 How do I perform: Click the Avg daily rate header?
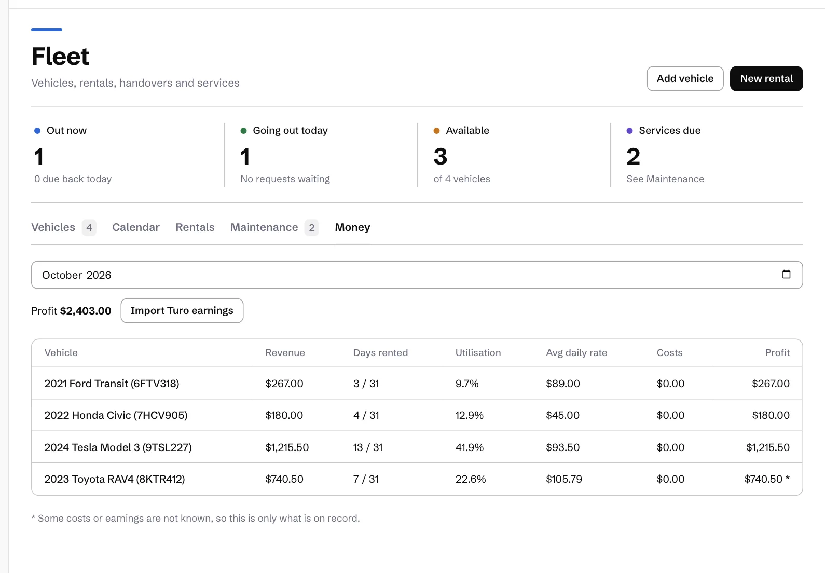576,353
